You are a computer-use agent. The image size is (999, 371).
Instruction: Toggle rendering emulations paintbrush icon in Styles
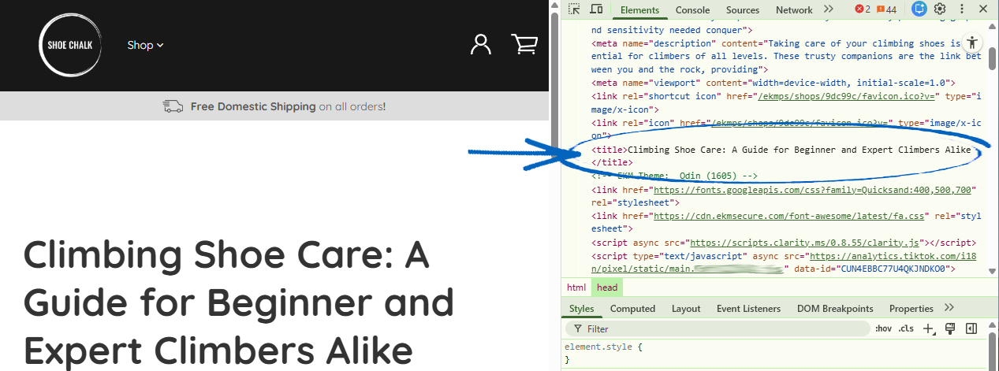[950, 328]
